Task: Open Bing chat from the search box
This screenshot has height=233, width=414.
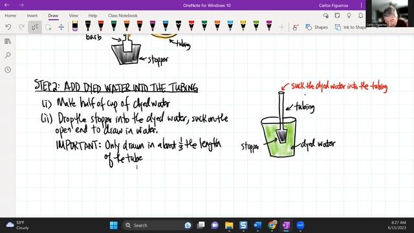Action: (188, 225)
